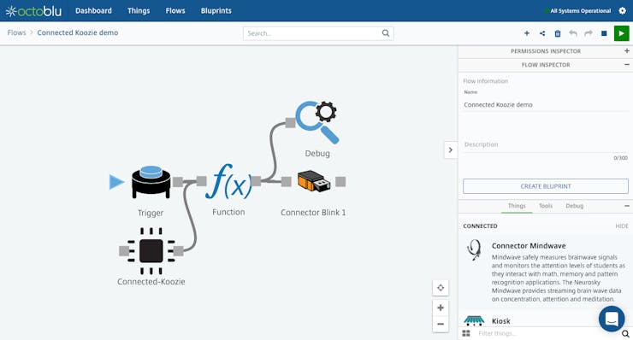Click the redo arrow icon

point(589,33)
